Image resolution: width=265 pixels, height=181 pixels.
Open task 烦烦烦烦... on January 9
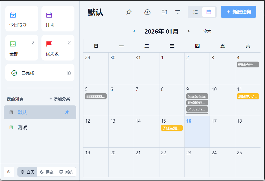197,103
